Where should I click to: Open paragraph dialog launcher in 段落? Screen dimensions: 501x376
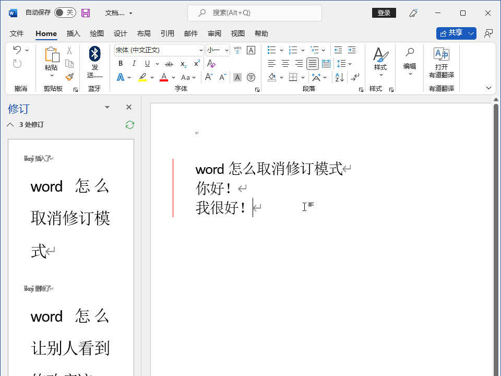pos(361,90)
